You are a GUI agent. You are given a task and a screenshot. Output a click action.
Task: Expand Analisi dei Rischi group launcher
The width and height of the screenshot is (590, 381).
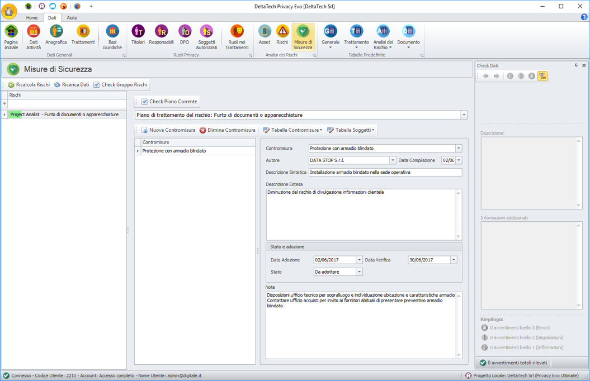click(314, 56)
